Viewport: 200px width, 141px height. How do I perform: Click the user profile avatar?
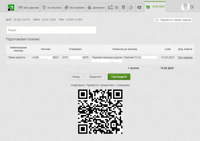[x=185, y=7]
